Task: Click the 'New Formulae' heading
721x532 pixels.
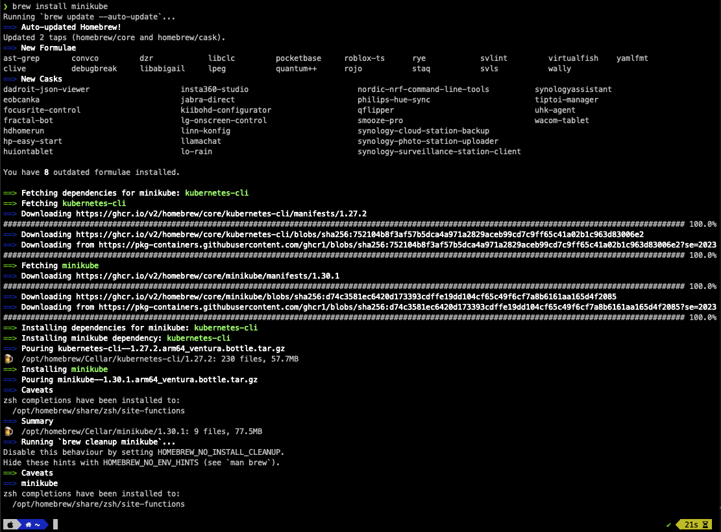Action: (48, 48)
